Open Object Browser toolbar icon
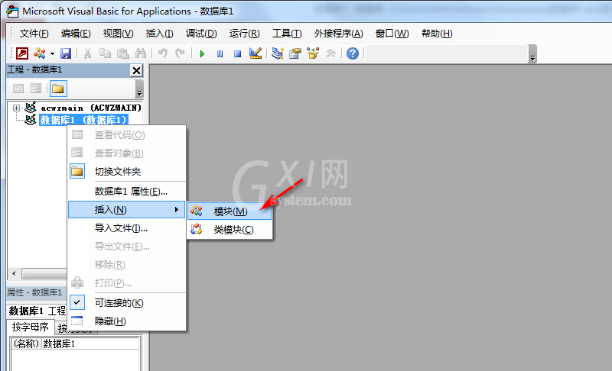 tap(313, 53)
